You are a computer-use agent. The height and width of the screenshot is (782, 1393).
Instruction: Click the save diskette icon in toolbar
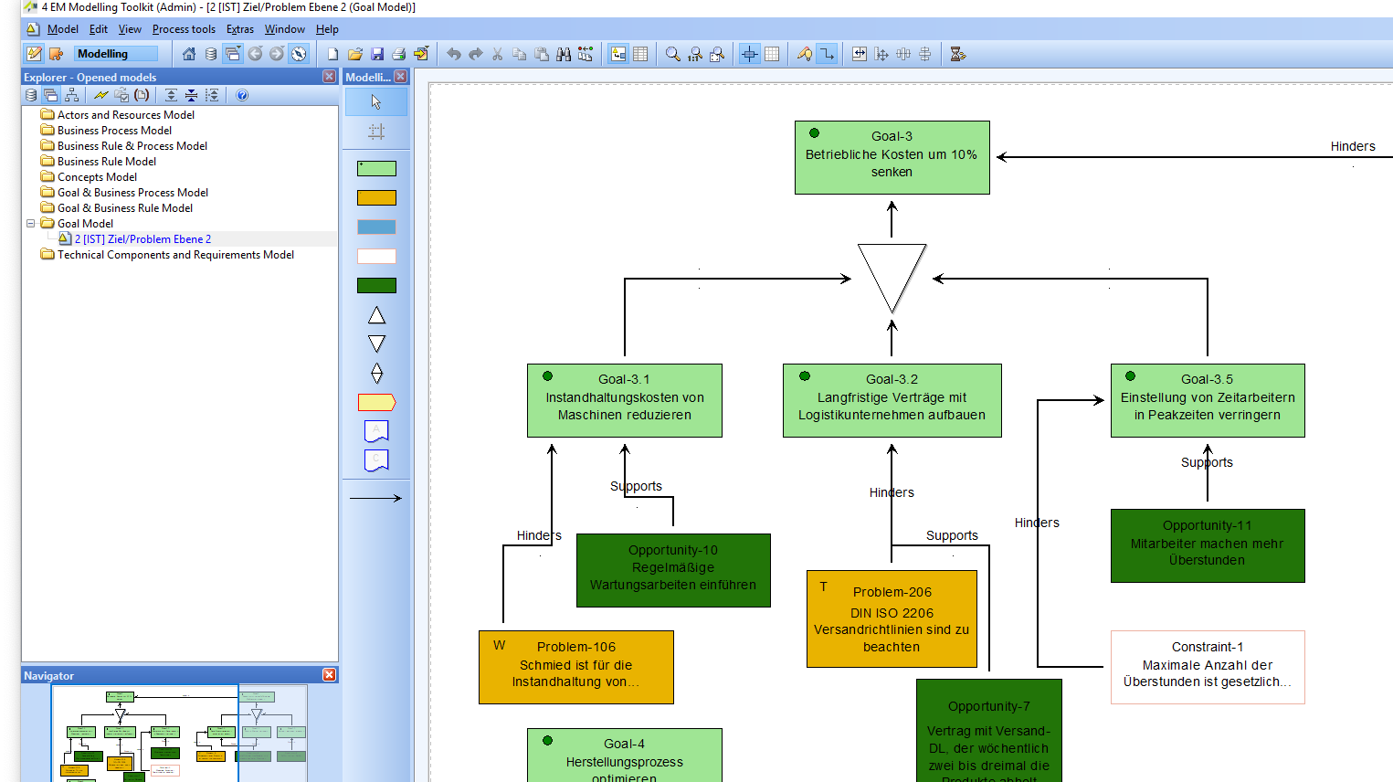coord(377,54)
